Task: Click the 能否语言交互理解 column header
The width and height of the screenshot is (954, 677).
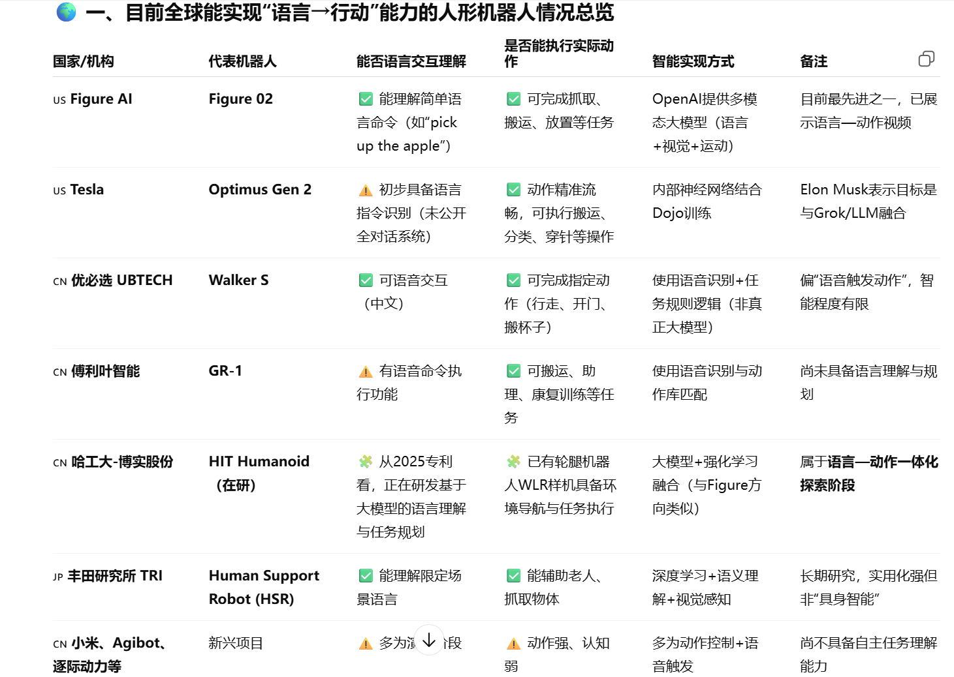Action: click(x=411, y=61)
